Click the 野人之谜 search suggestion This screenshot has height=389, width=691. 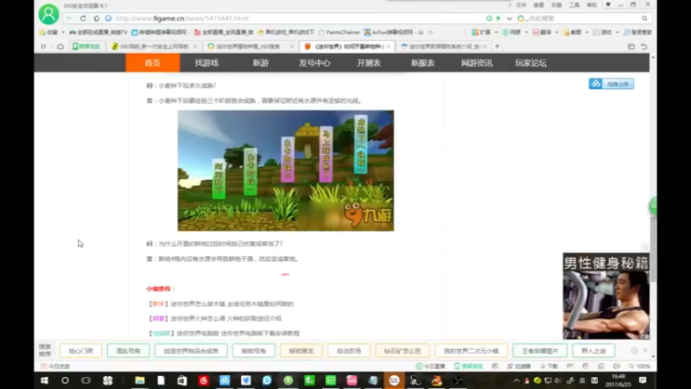coord(593,351)
